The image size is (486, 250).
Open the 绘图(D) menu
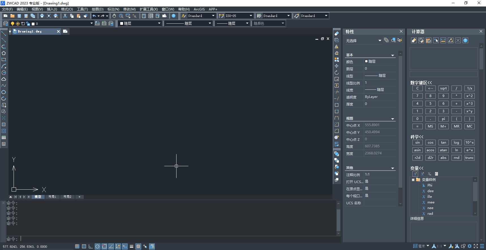pyautogui.click(x=97, y=9)
